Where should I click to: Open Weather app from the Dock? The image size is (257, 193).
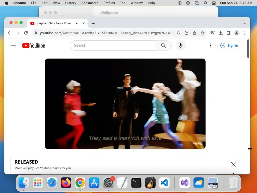click(199, 183)
